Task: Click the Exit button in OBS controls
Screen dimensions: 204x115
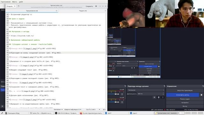Action: [185, 106]
